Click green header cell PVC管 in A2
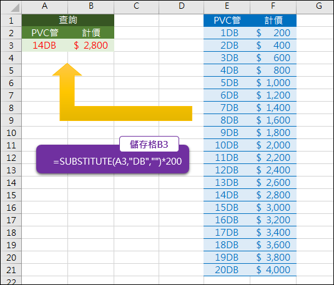This screenshot has width=334, height=285. (44, 33)
